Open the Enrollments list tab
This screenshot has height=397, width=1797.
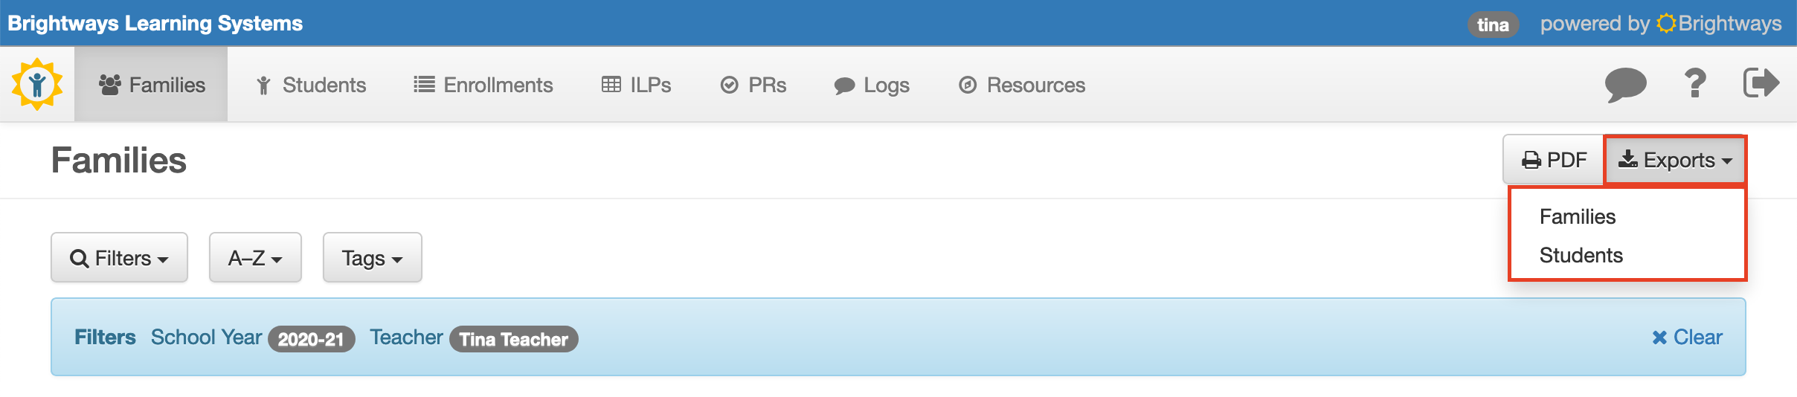483,85
